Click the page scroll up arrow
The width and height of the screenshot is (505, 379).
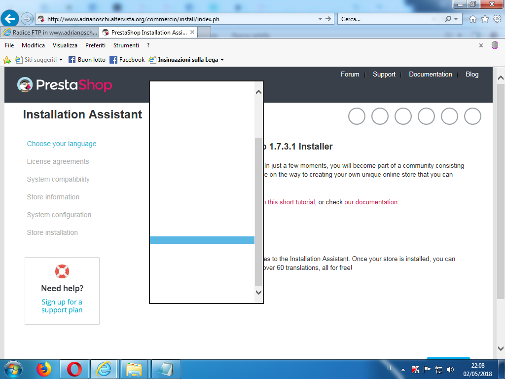point(501,77)
